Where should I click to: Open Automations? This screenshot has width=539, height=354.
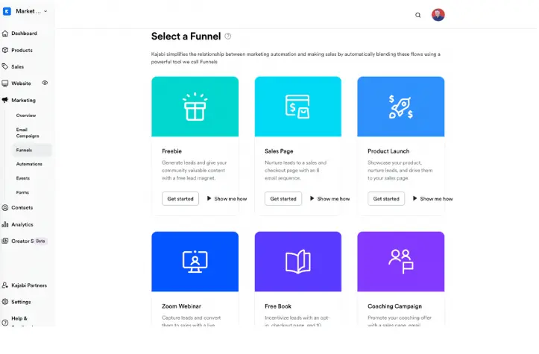tap(29, 164)
